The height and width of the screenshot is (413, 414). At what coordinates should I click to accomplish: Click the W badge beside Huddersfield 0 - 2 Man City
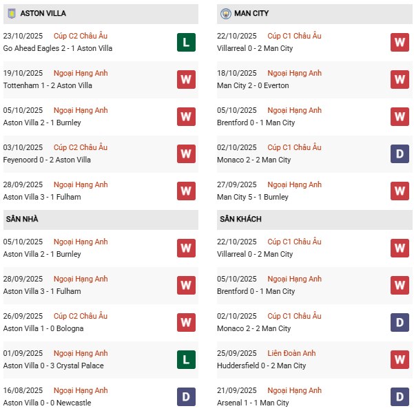400,359
